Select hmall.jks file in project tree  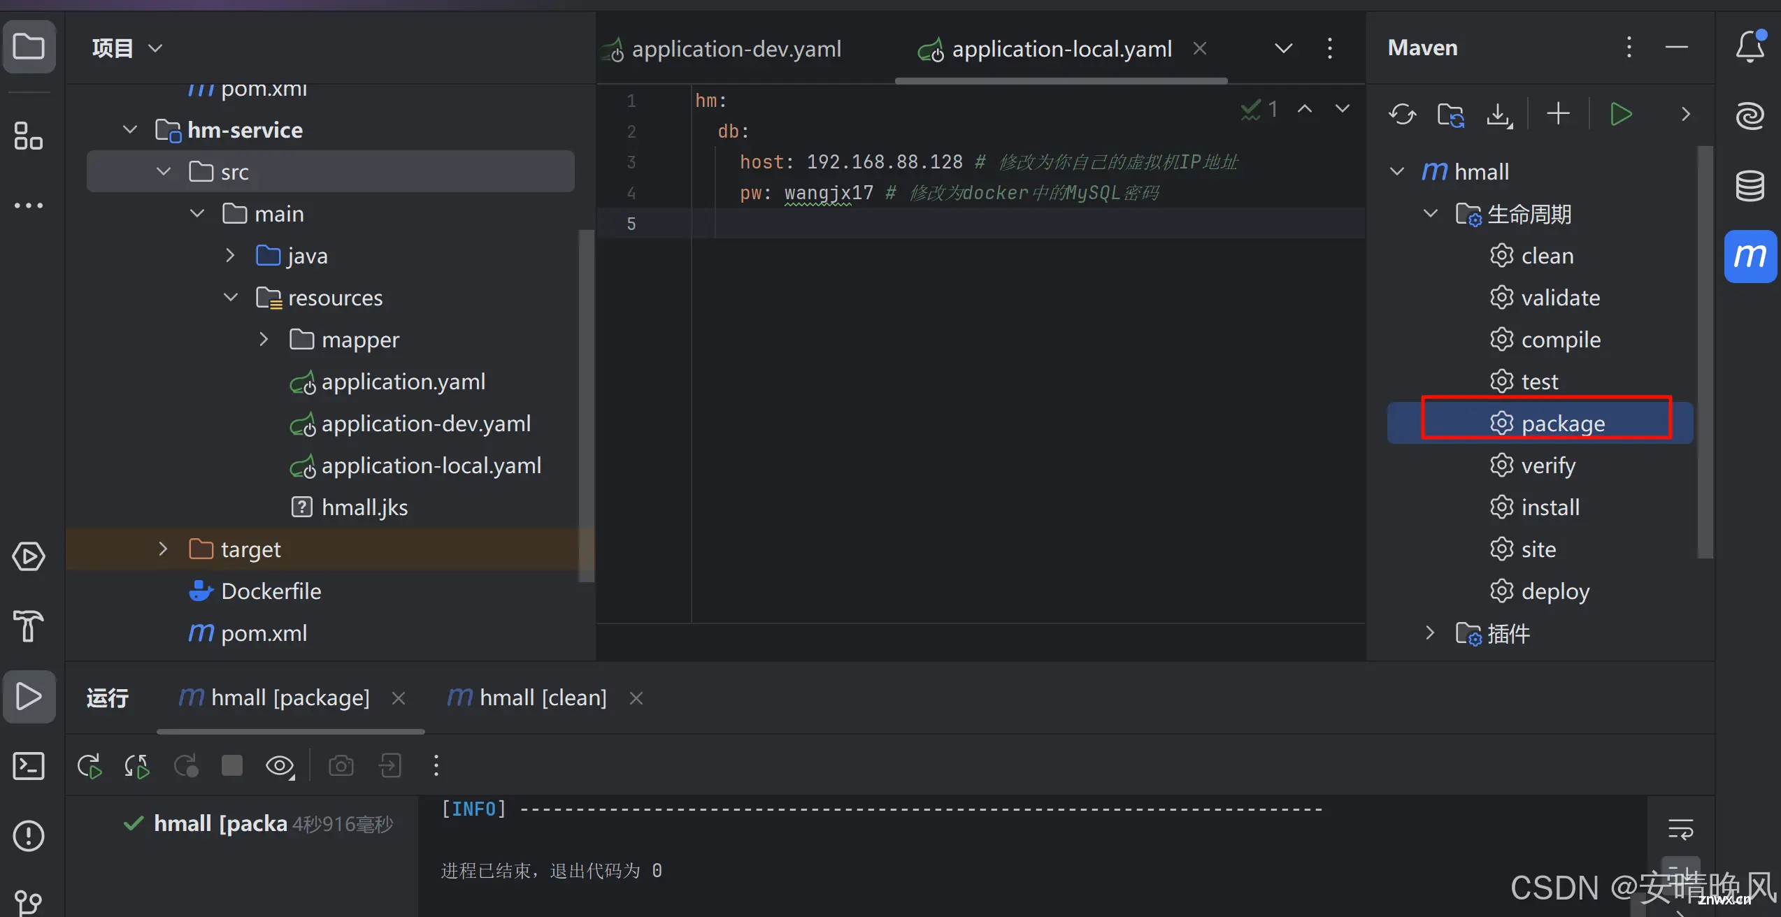pos(348,507)
